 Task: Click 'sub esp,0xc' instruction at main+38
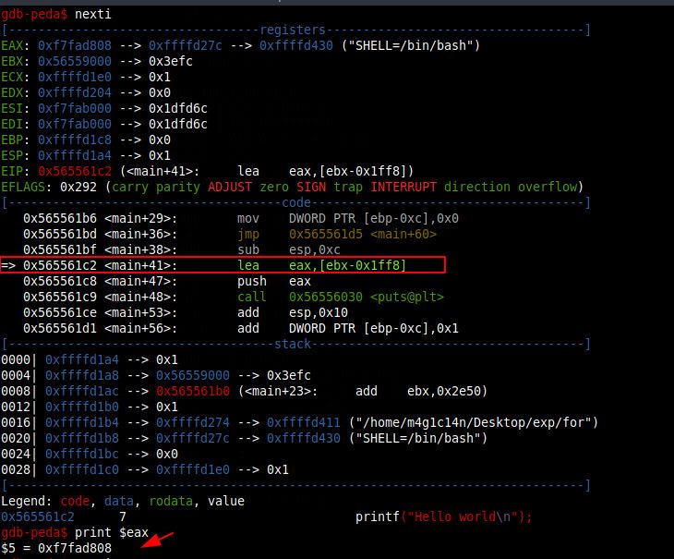click(x=288, y=249)
